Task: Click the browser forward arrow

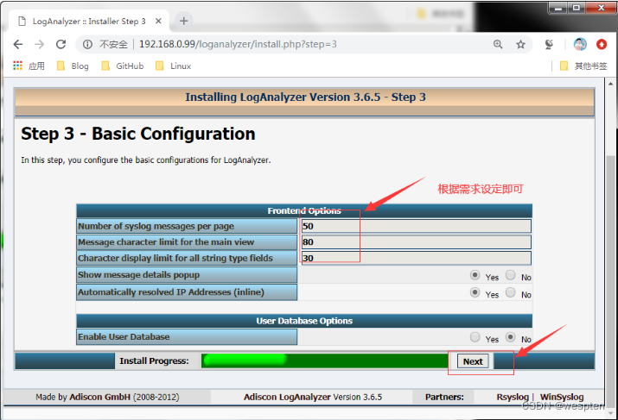Action: [x=40, y=45]
